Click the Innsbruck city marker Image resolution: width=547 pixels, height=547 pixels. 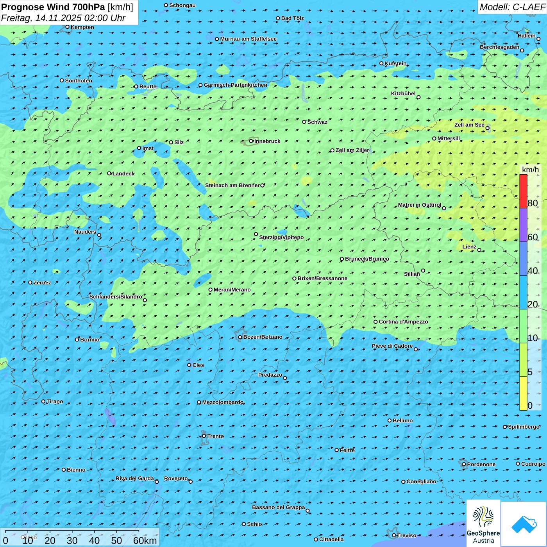[x=251, y=141]
